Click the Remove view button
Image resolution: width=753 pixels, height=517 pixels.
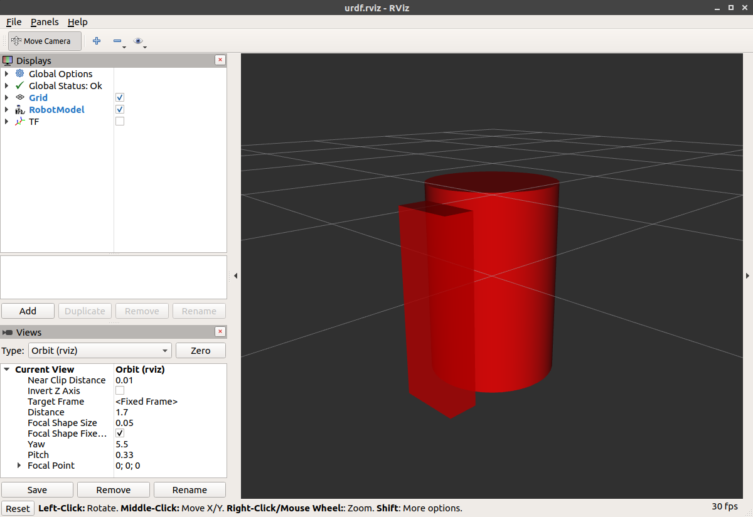click(114, 490)
